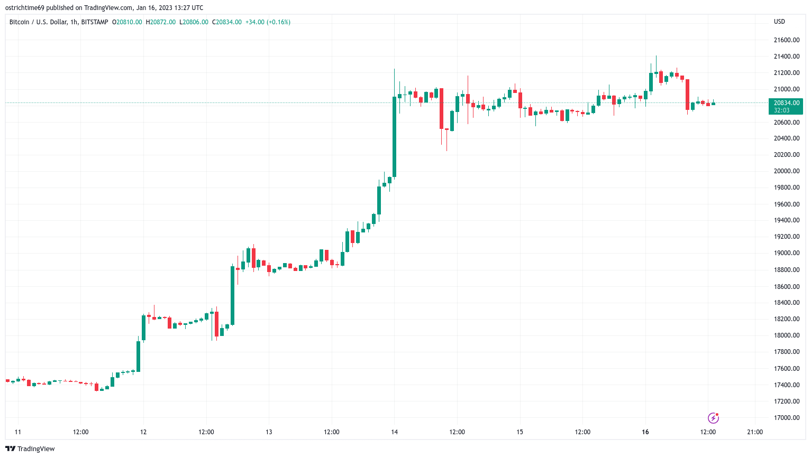Click the 13 date marker on the time axis
This screenshot has height=458, width=811.
(x=269, y=432)
